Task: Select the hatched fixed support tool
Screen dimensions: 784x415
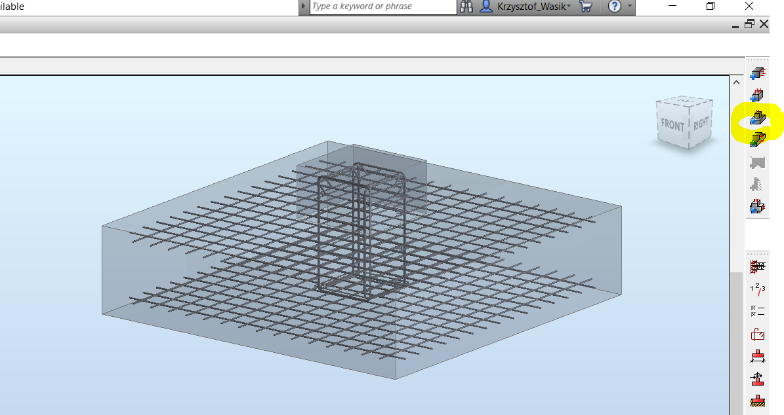Action: (x=757, y=400)
